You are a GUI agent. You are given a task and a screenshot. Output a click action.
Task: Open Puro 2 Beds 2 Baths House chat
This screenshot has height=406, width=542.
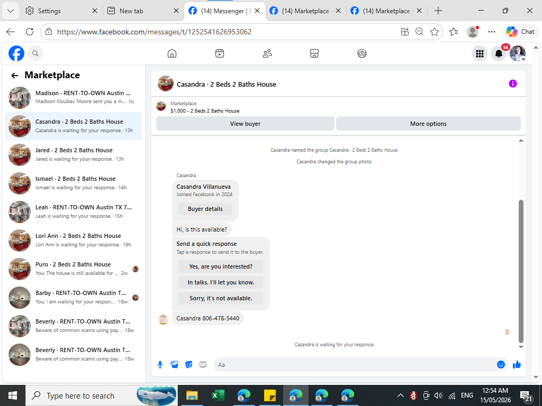[x=73, y=269]
